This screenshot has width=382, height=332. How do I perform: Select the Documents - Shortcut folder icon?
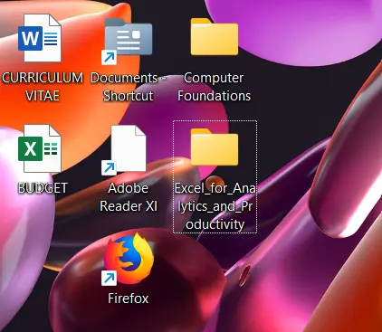click(127, 41)
